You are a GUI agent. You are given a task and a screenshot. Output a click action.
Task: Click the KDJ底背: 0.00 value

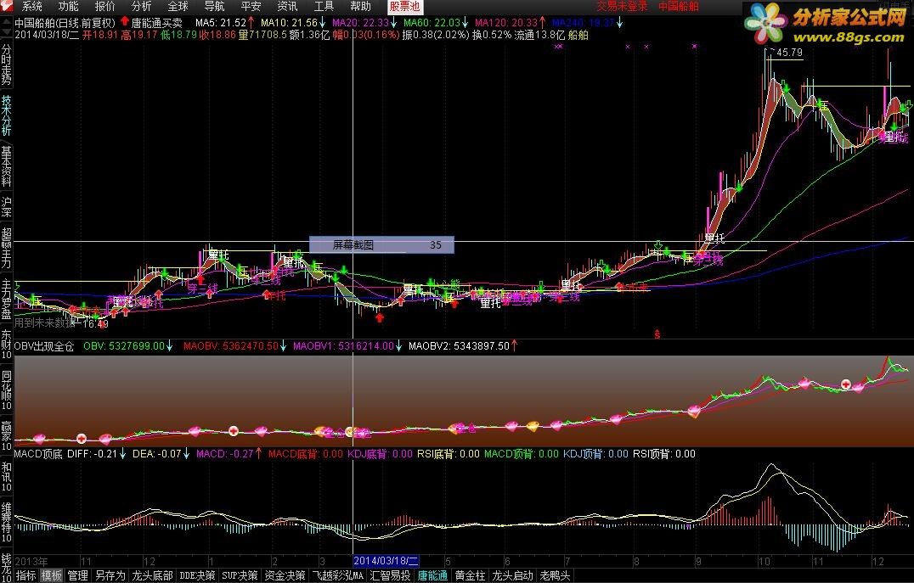point(380,454)
